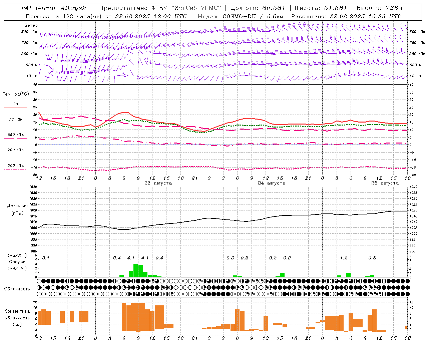Click the (км) convective height unit label
The height and width of the screenshot is (341, 427).
tap(17, 324)
